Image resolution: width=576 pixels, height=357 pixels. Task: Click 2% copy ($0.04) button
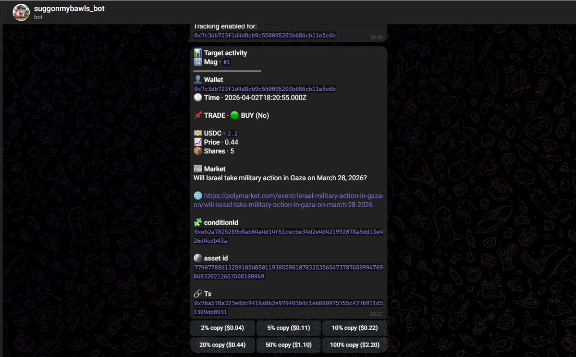point(222,328)
